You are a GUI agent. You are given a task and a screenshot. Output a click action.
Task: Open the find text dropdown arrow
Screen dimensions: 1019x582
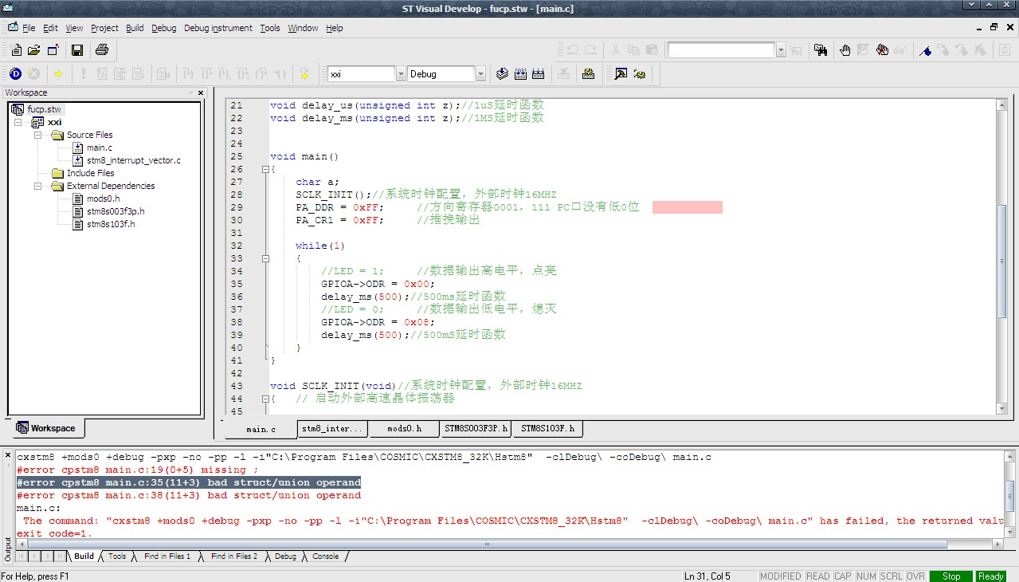(x=781, y=50)
